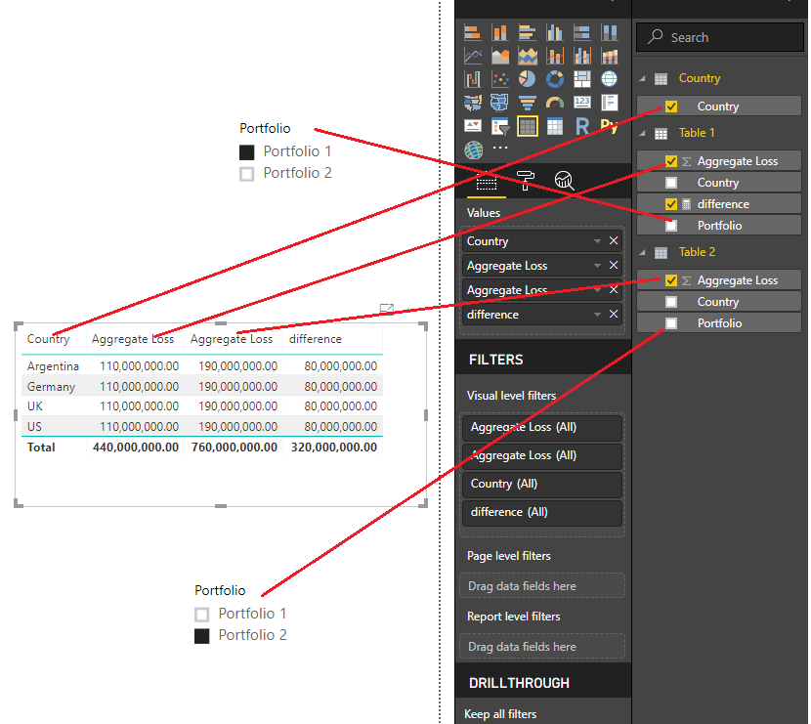This screenshot has width=811, height=724.
Task: Select the Clustered column chart visual
Action: point(554,32)
